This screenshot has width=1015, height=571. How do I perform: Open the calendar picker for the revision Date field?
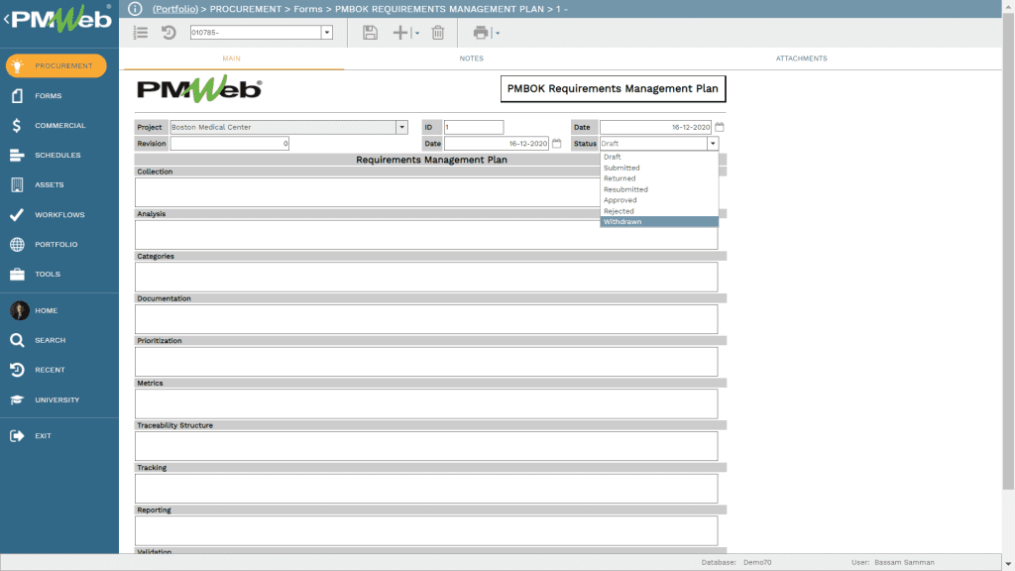[x=557, y=143]
